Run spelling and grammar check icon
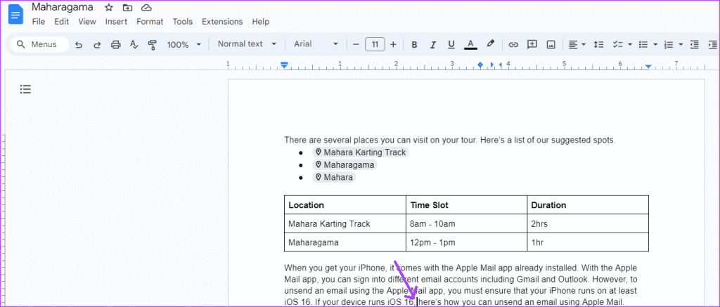Image resolution: width=720 pixels, height=307 pixels. [x=134, y=44]
